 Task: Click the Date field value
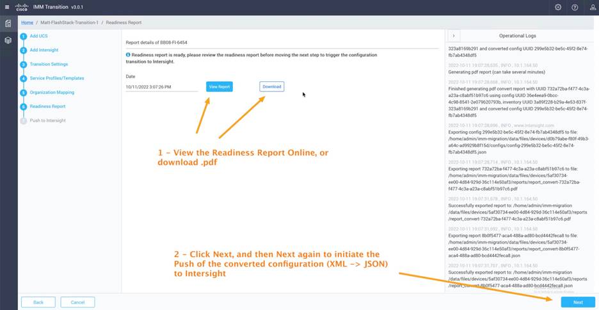pyautogui.click(x=162, y=87)
